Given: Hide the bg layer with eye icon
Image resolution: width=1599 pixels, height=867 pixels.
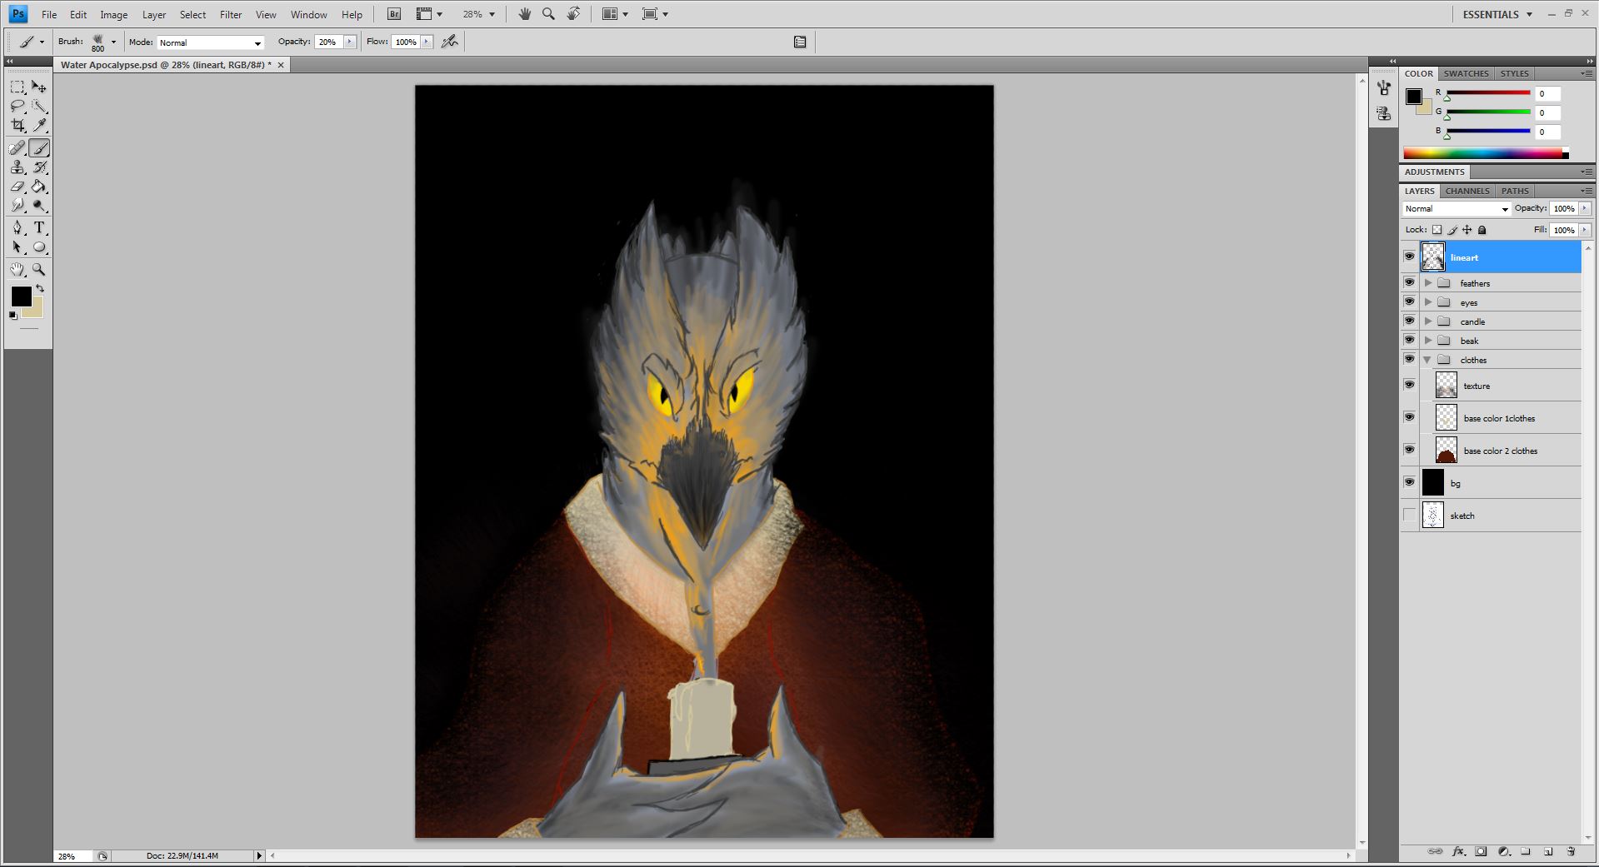Looking at the screenshot, I should point(1409,482).
